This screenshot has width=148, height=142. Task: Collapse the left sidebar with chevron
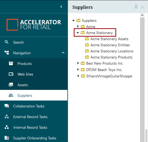(61, 7)
